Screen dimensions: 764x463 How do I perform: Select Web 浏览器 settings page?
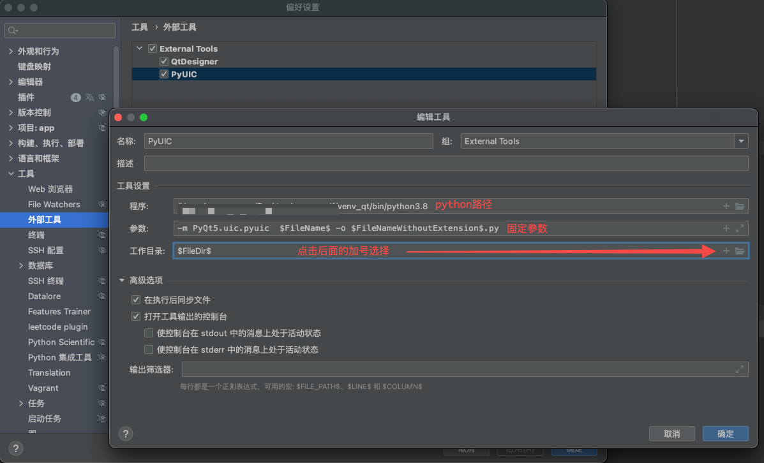pyautogui.click(x=50, y=189)
